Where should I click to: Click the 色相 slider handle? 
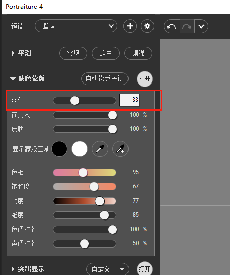click(83, 173)
